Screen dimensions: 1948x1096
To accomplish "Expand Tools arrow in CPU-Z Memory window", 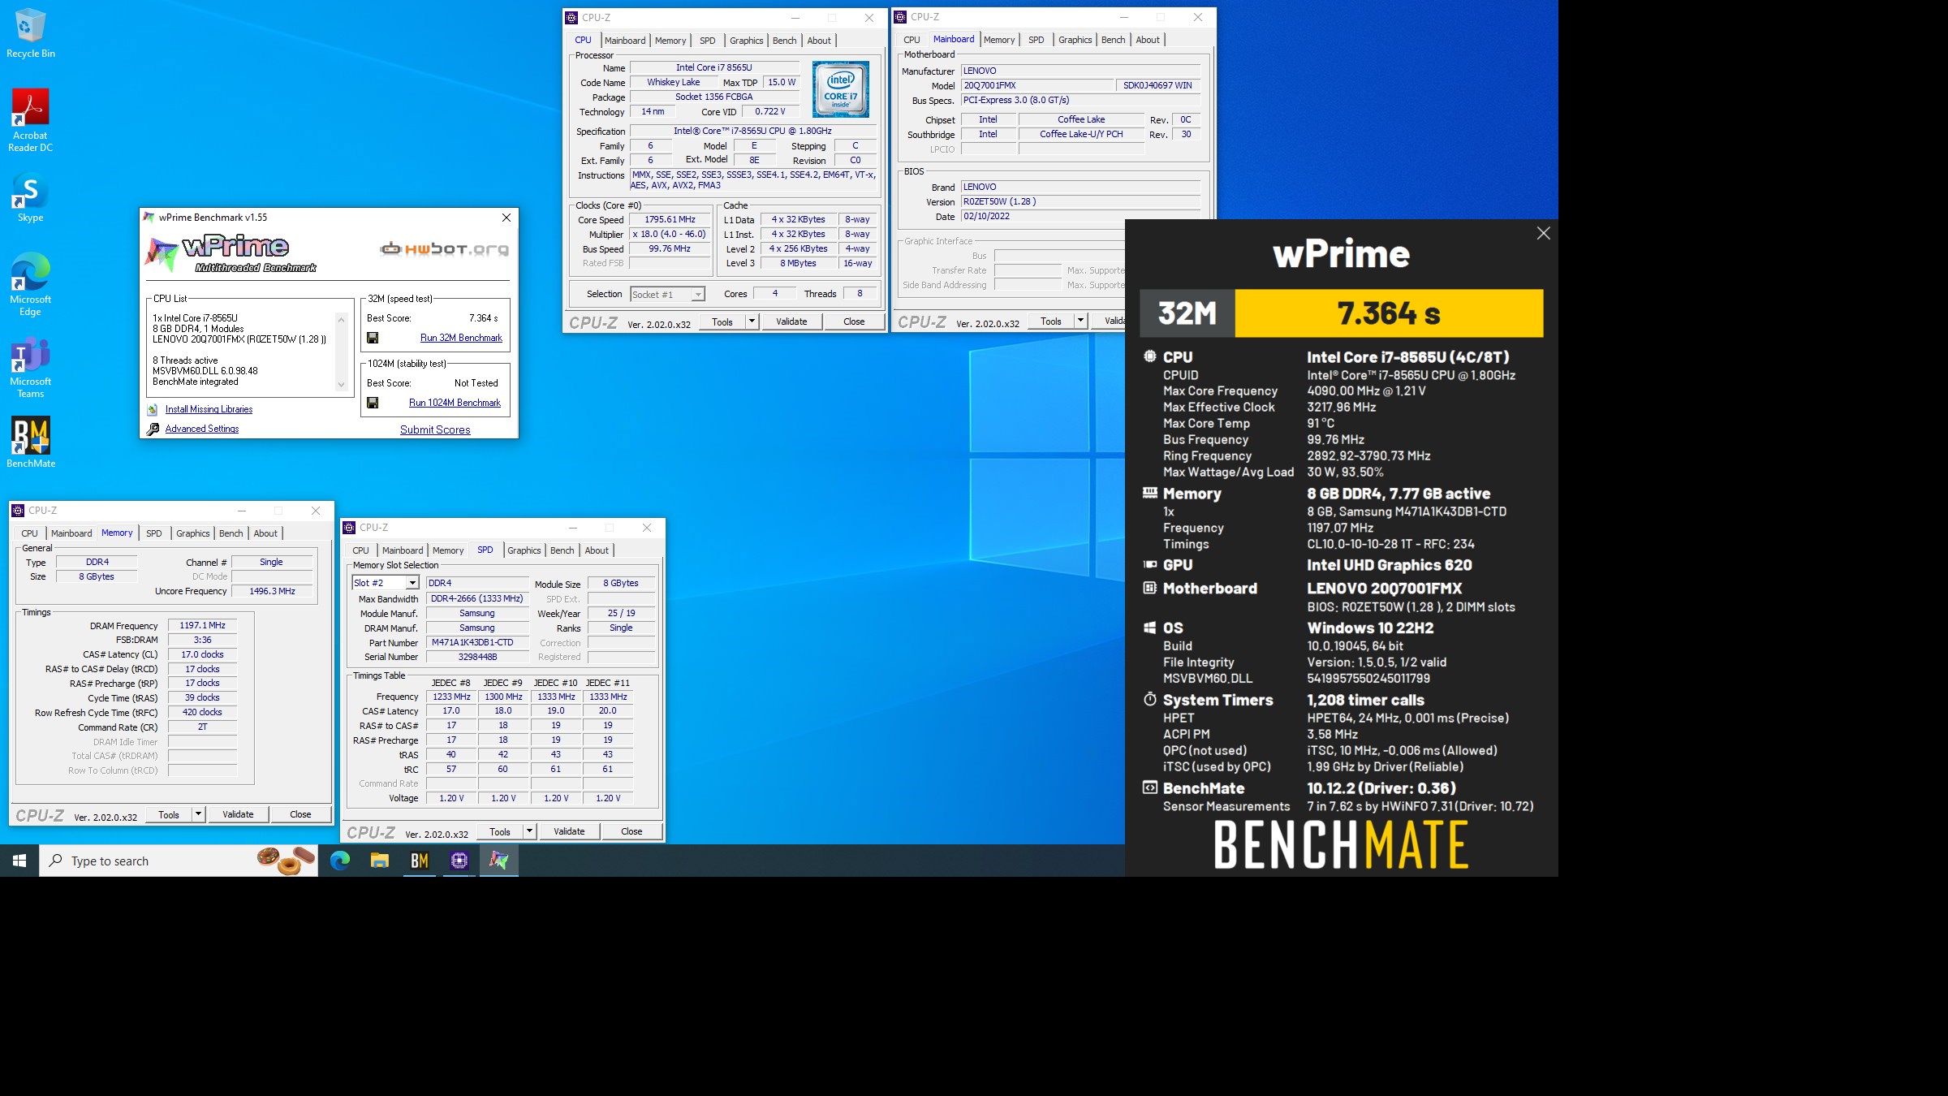I will (x=198, y=814).
